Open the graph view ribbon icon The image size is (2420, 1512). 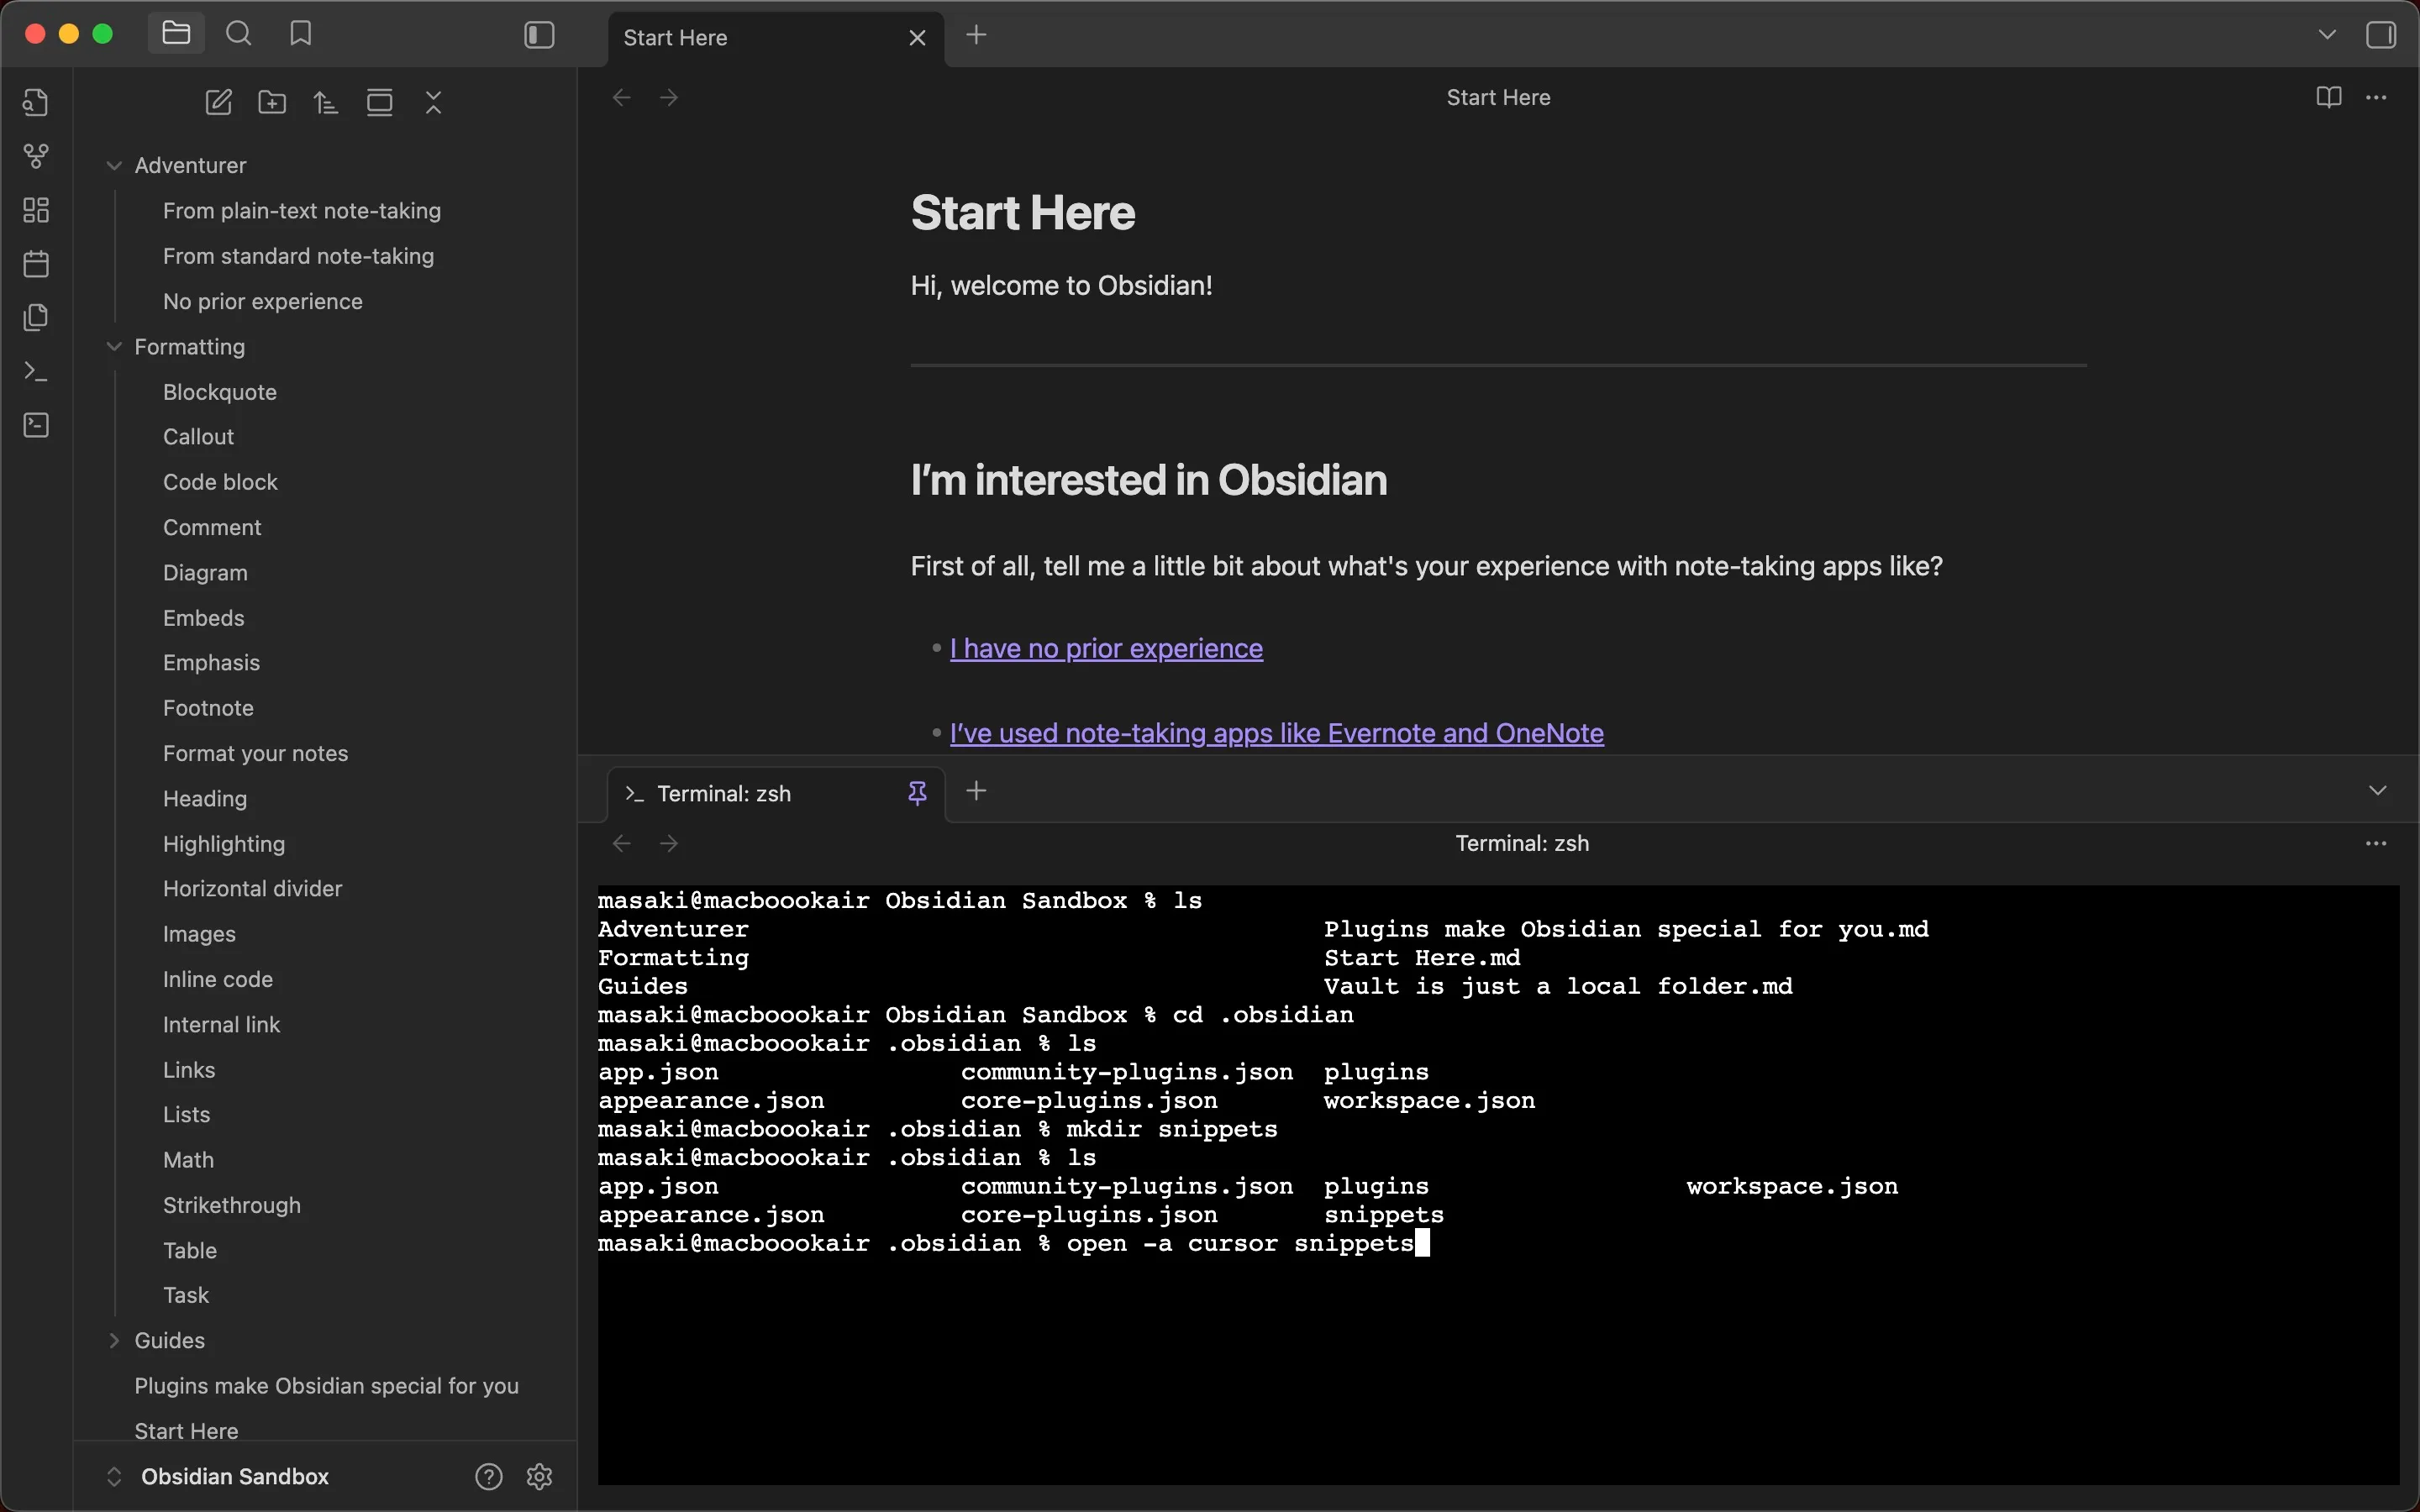pos(36,156)
